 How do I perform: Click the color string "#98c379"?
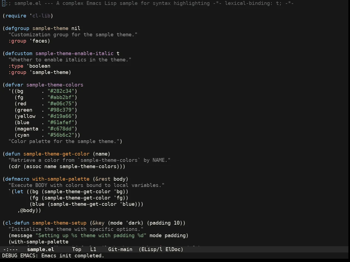click(x=61, y=110)
